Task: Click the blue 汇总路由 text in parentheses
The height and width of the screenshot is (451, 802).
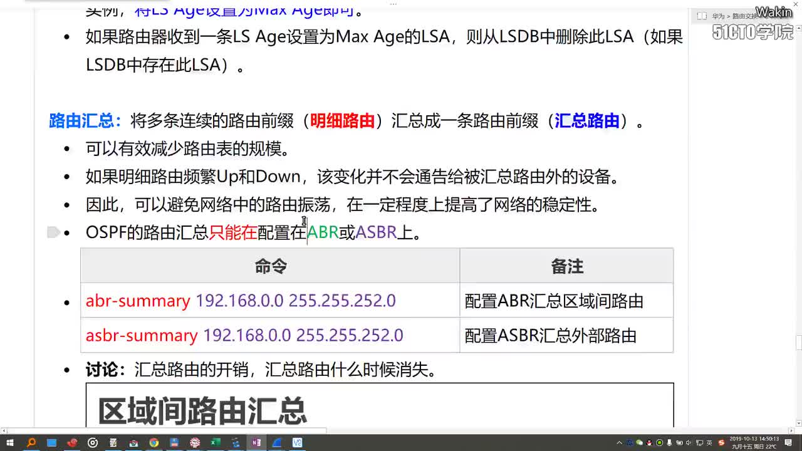Action: click(587, 121)
